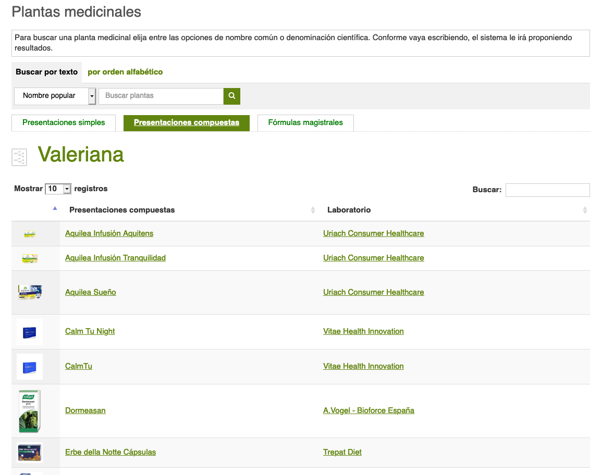Open Aquilea Infusión Tranquilidad product thumbnail

click(x=30, y=258)
